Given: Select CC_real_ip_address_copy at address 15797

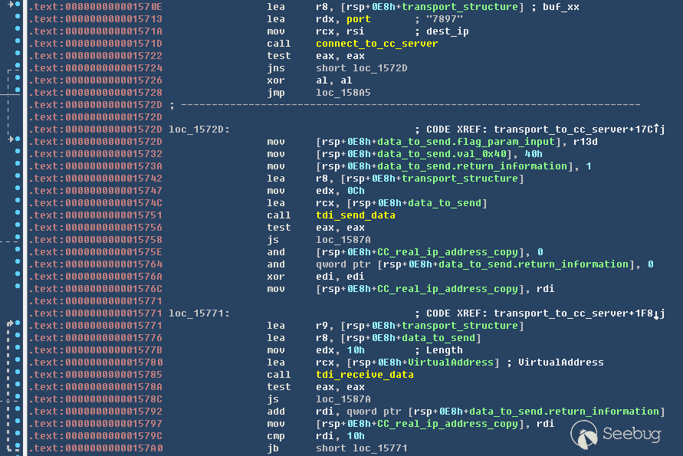Looking at the screenshot, I should (448, 423).
